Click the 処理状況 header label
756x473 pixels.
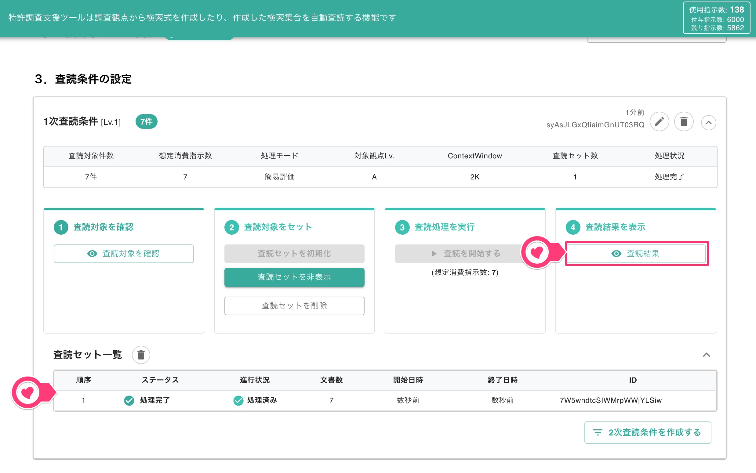(669, 156)
